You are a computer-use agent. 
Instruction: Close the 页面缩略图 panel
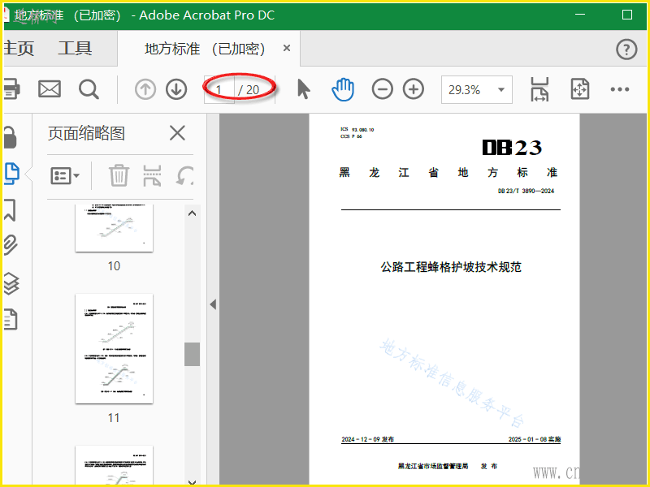(x=177, y=133)
